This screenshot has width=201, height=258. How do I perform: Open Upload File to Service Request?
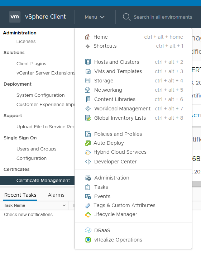tap(46, 127)
